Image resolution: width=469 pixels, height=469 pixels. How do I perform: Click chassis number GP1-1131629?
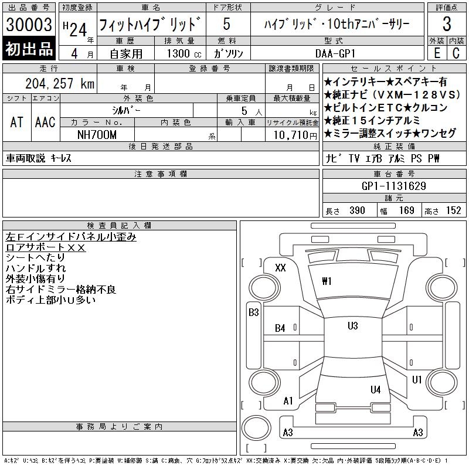pyautogui.click(x=393, y=186)
